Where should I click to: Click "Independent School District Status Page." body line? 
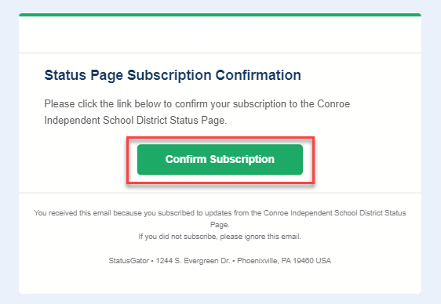point(135,121)
